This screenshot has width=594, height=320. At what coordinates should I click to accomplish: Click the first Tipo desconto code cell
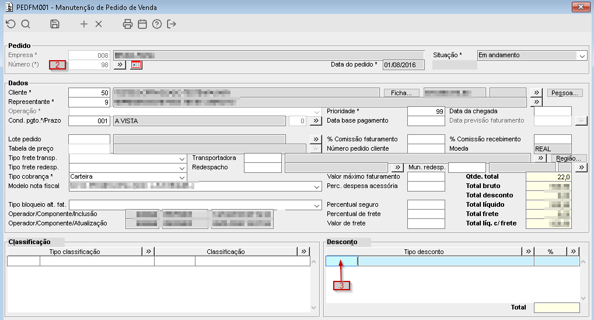342,261
